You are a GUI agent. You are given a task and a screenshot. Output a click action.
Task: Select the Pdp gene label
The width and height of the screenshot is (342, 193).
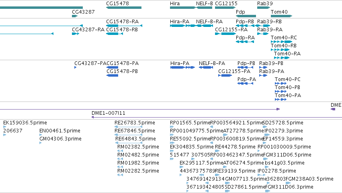(240, 12)
